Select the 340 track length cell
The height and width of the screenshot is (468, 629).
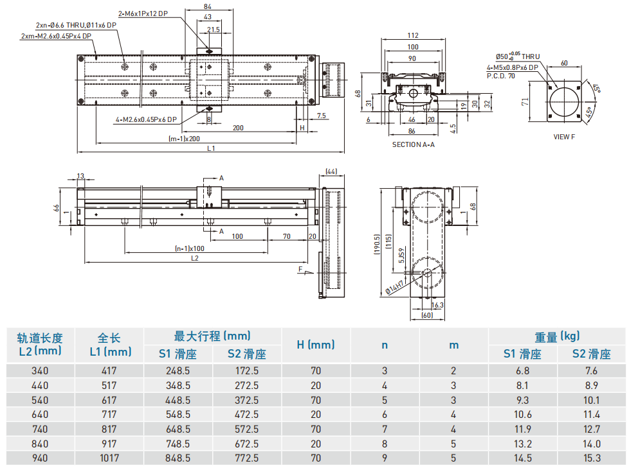click(40, 371)
